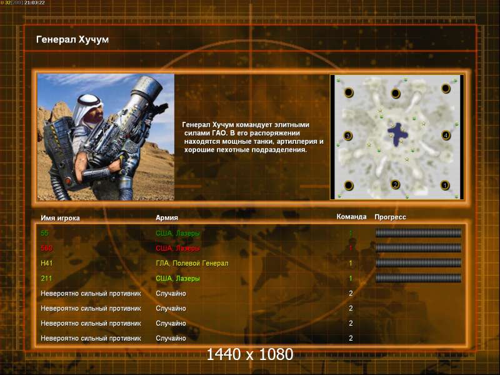Select the red player name in the list

(x=46, y=248)
